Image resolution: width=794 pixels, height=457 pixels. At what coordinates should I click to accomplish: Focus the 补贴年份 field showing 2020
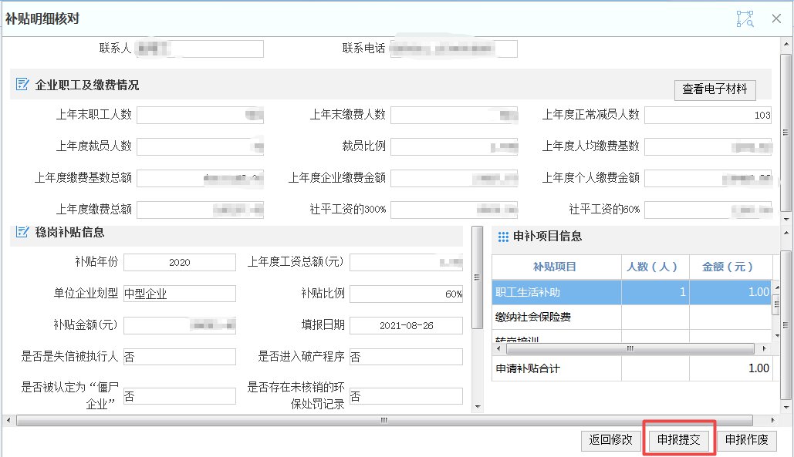(x=179, y=263)
